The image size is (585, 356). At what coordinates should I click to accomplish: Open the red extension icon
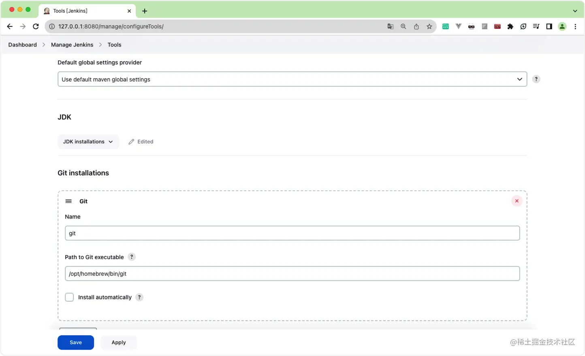click(x=497, y=26)
